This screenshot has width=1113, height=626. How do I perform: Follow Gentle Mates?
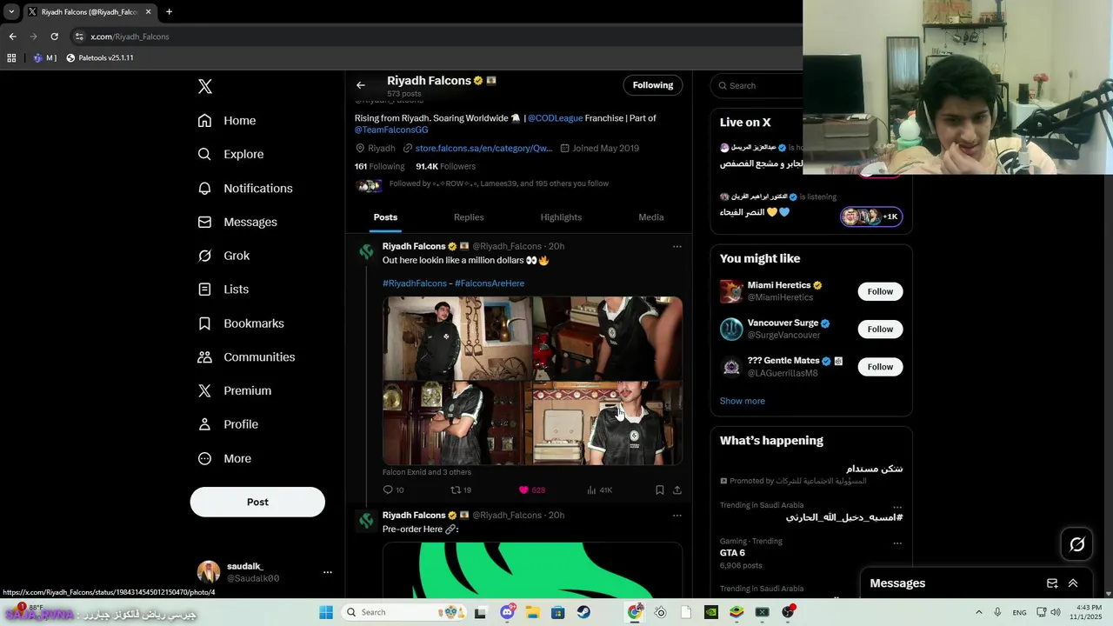pos(880,367)
